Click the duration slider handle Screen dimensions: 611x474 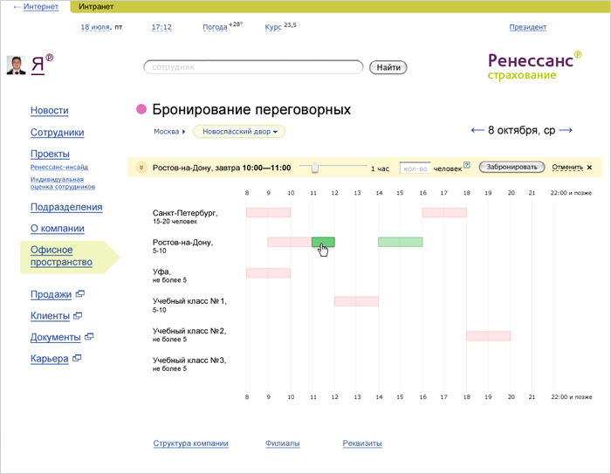click(315, 168)
